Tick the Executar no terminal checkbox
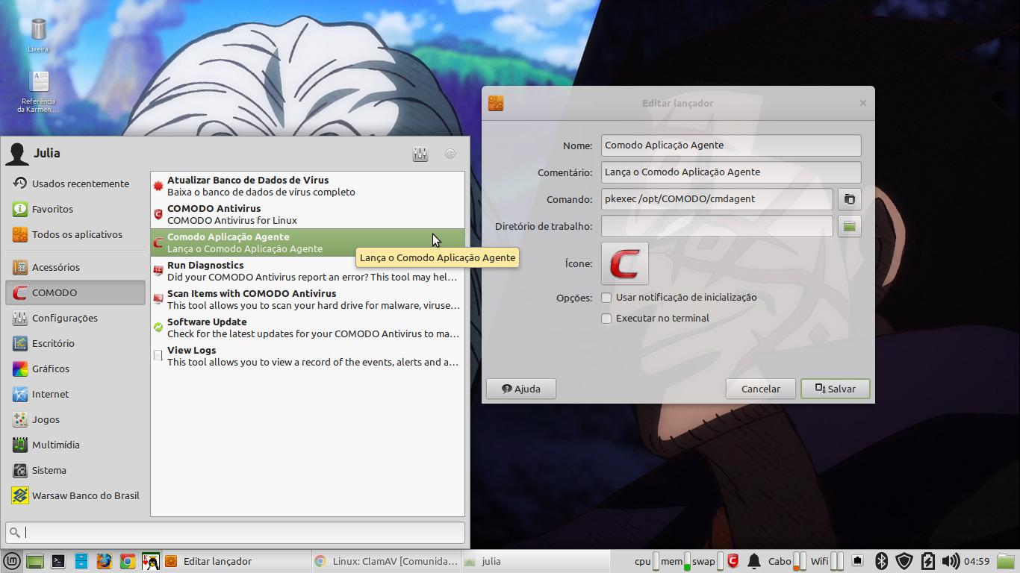The image size is (1020, 573). click(606, 319)
